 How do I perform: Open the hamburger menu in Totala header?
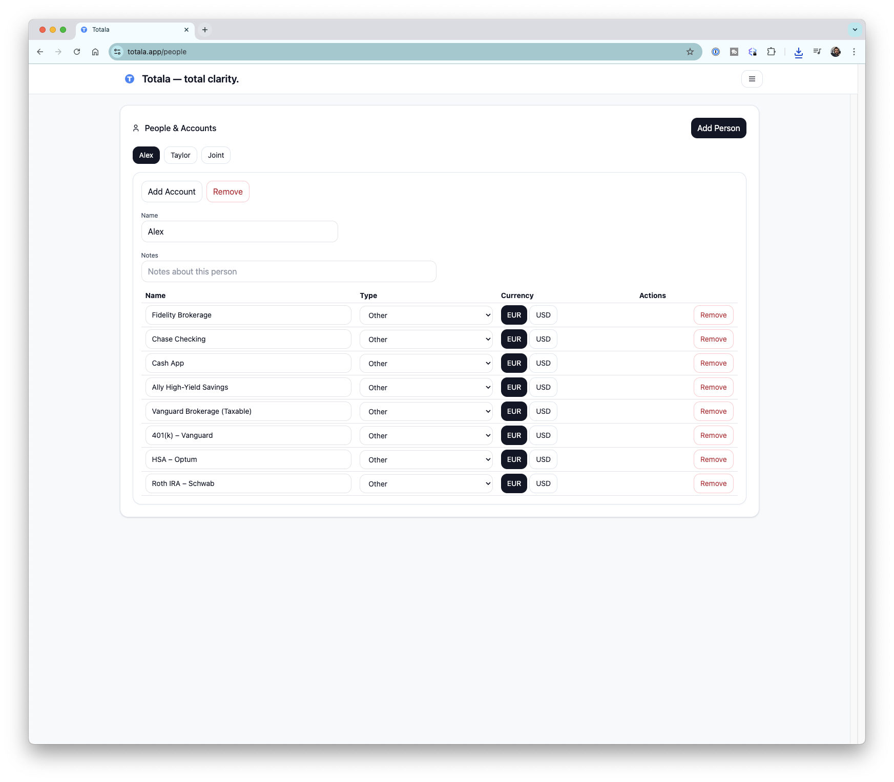point(752,79)
